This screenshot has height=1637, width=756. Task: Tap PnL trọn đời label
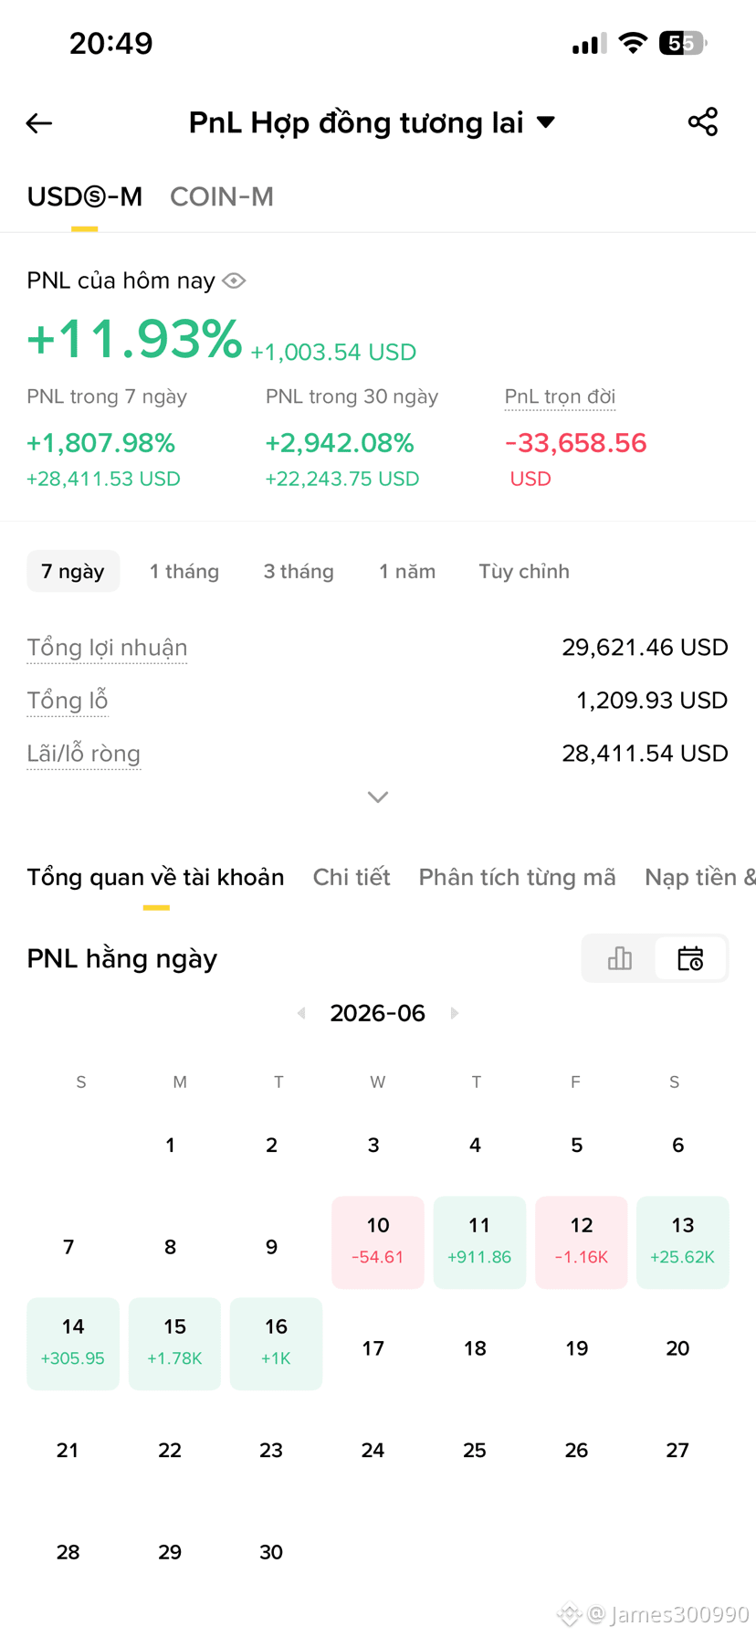[560, 396]
